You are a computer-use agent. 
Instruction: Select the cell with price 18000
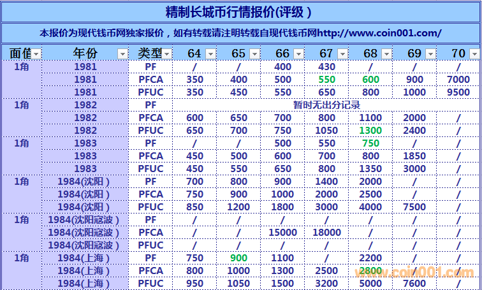326,232
